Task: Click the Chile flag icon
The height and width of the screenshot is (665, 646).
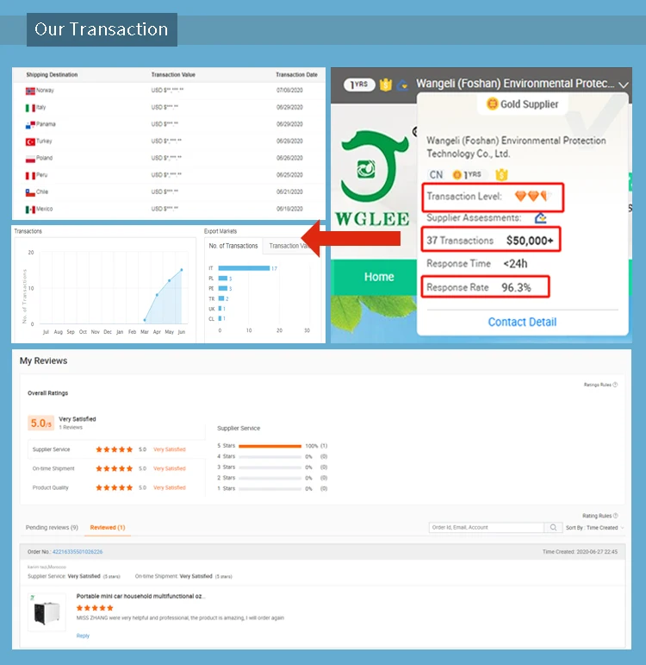Action: (x=30, y=192)
